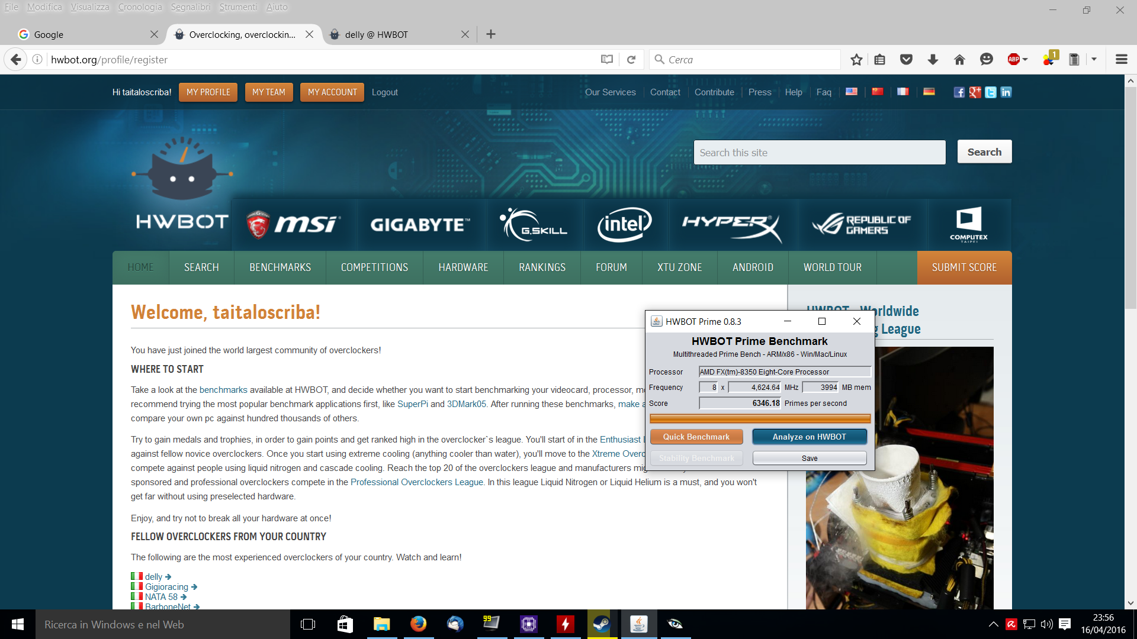Click the site Search button

point(984,152)
